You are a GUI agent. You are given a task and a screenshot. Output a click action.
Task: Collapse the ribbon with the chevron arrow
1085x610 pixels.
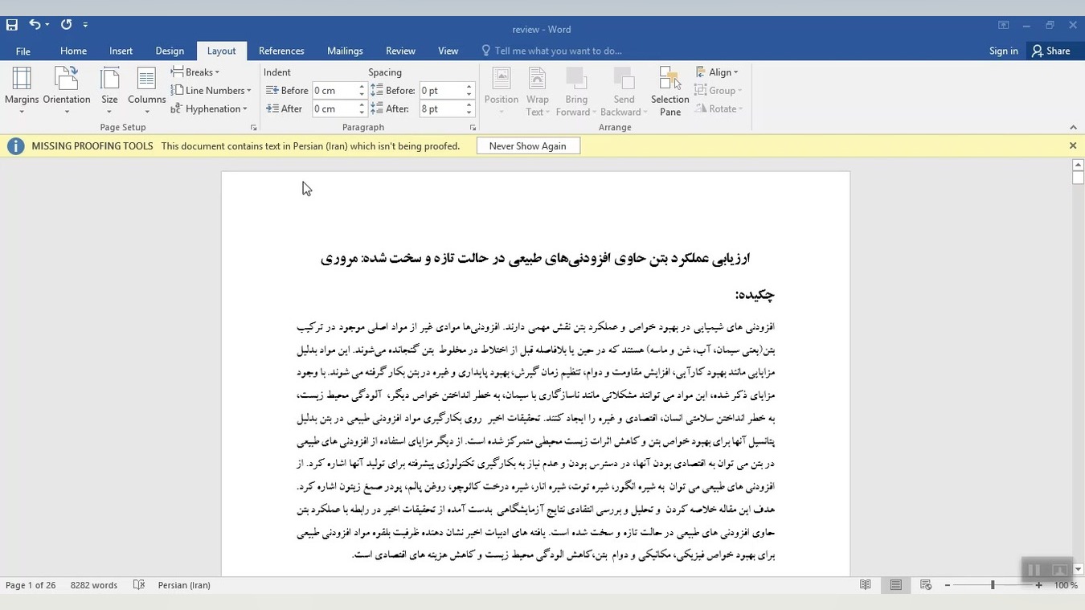pos(1073,128)
